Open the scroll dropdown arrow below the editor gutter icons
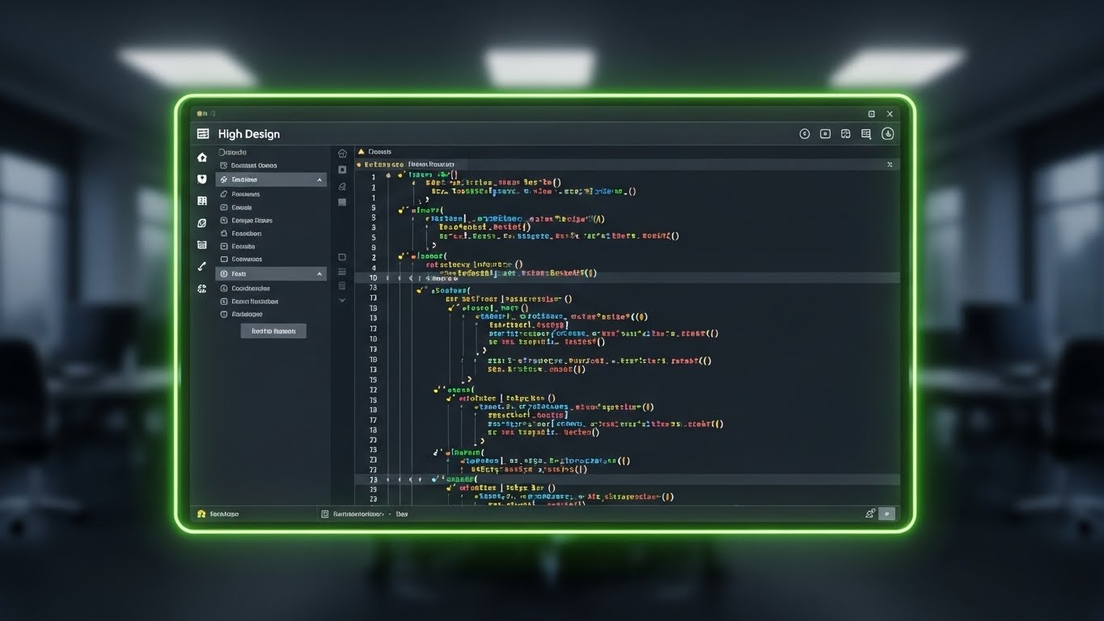 click(x=342, y=299)
